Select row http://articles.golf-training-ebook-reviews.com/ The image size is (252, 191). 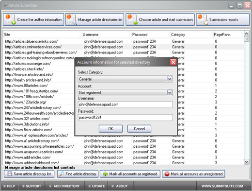tap(124, 52)
